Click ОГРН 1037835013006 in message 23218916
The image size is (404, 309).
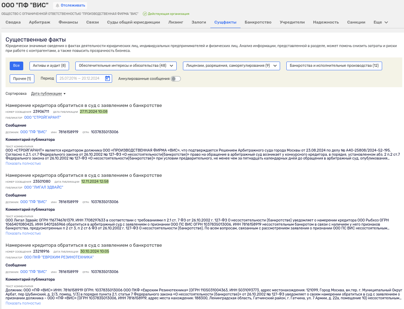(x=104, y=272)
